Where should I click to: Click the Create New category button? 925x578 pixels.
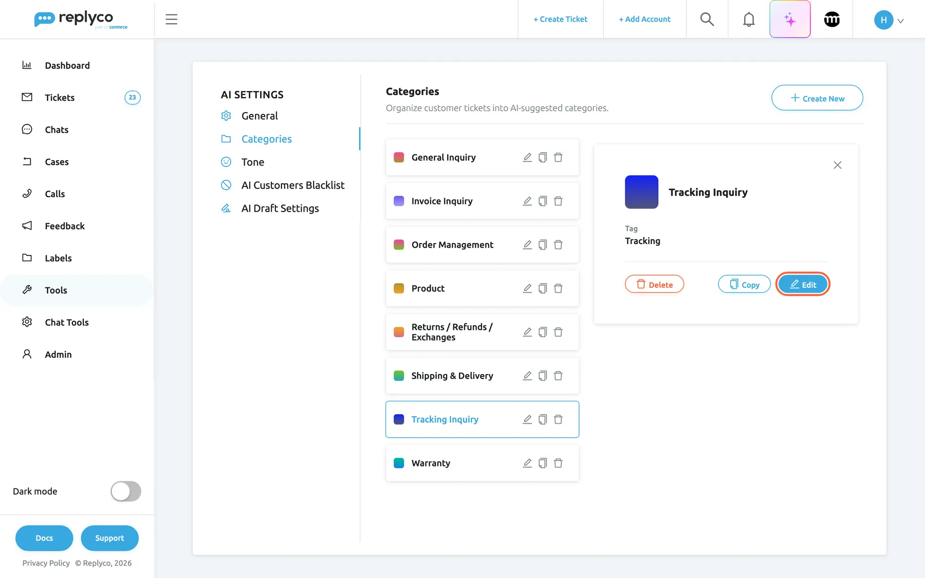pyautogui.click(x=817, y=98)
